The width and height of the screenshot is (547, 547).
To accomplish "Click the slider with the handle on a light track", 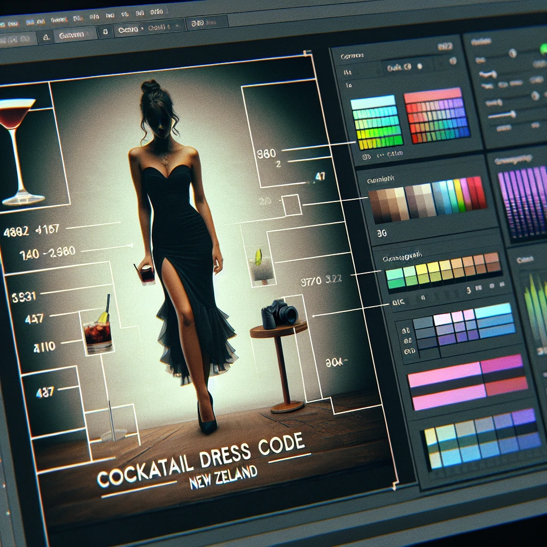I will 501,115.
